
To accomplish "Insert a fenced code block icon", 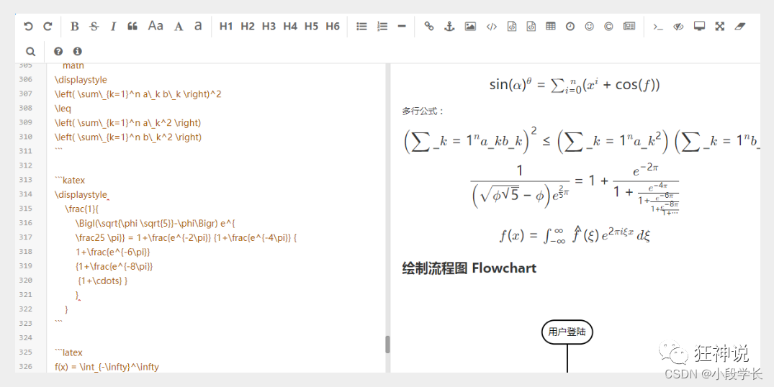I will point(531,27).
